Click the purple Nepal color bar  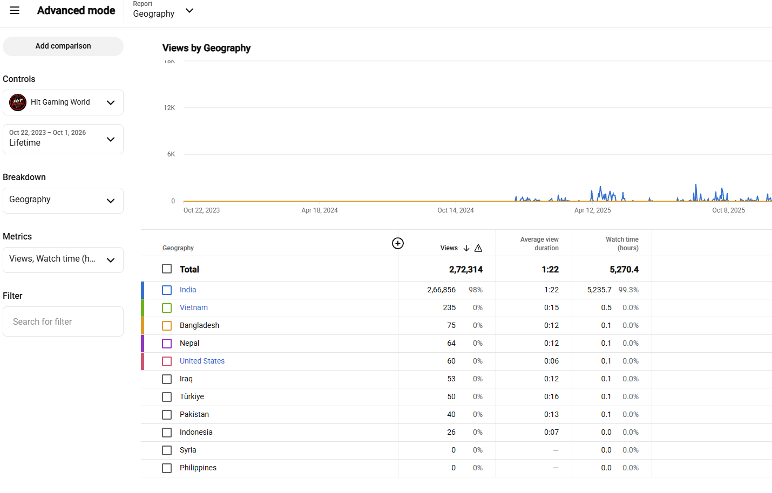143,344
